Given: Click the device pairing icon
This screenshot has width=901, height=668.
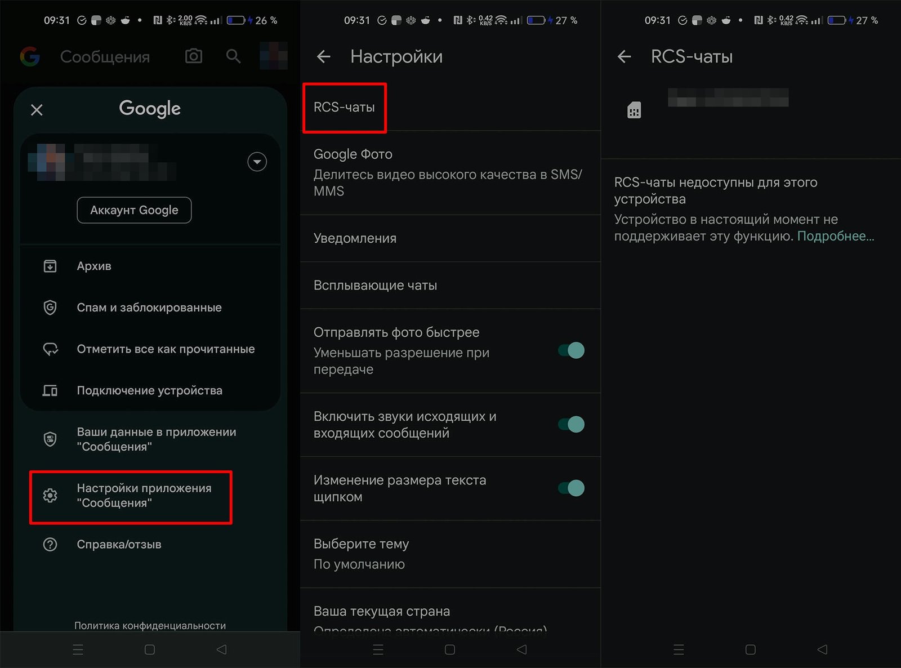Looking at the screenshot, I should [50, 390].
